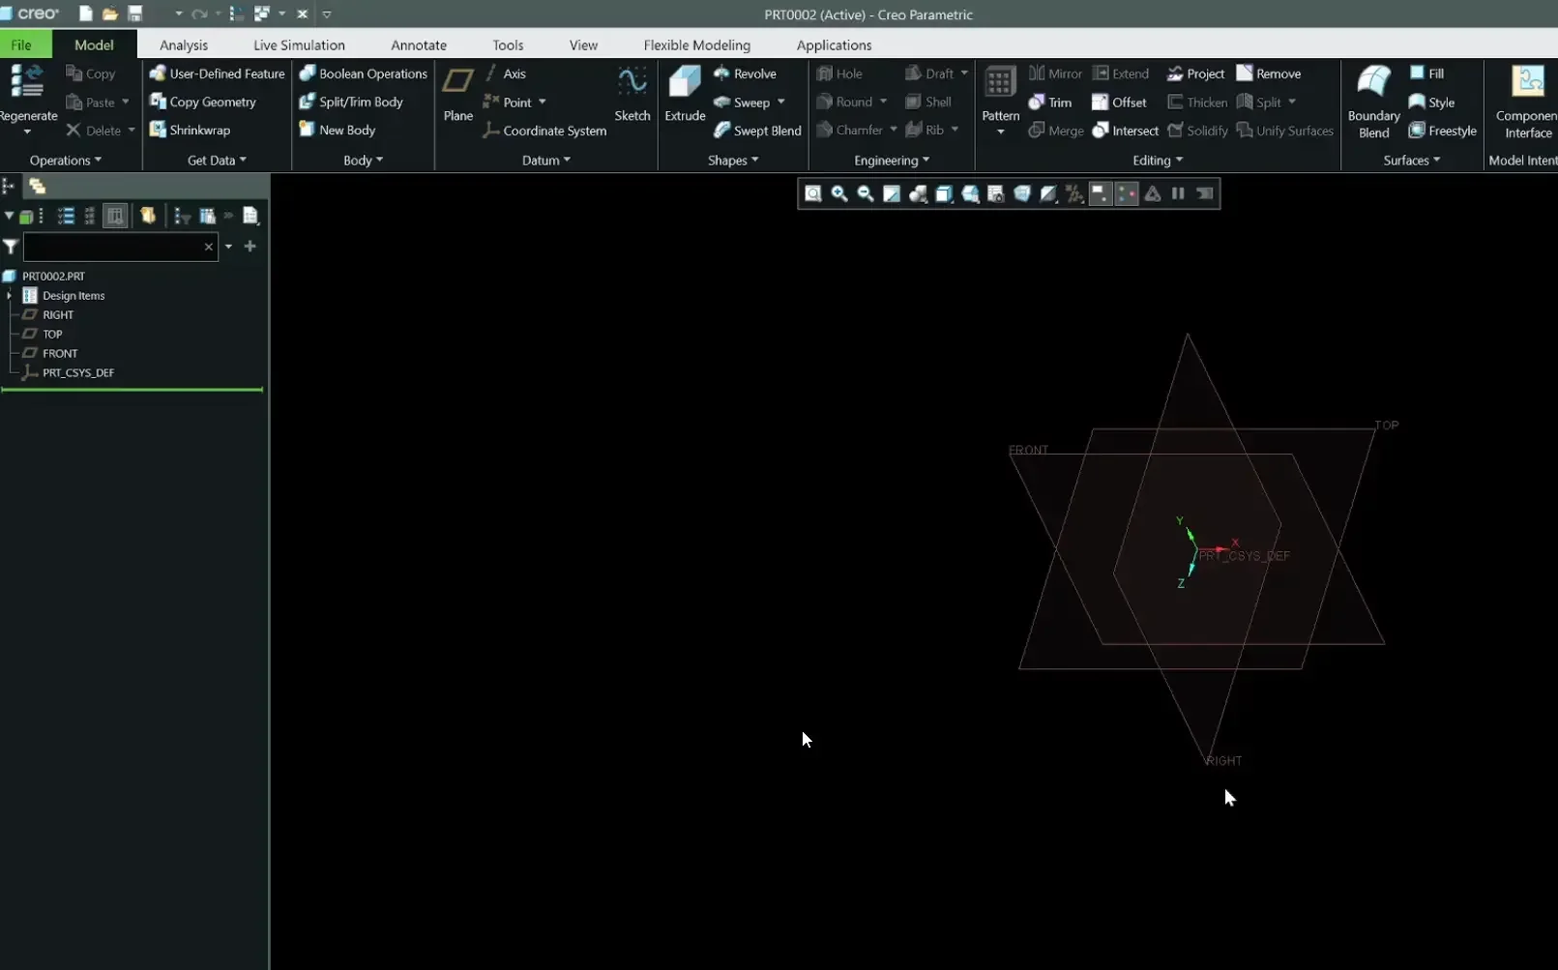Expand the Datum group dropdown
The height and width of the screenshot is (970, 1558).
pyautogui.click(x=546, y=161)
